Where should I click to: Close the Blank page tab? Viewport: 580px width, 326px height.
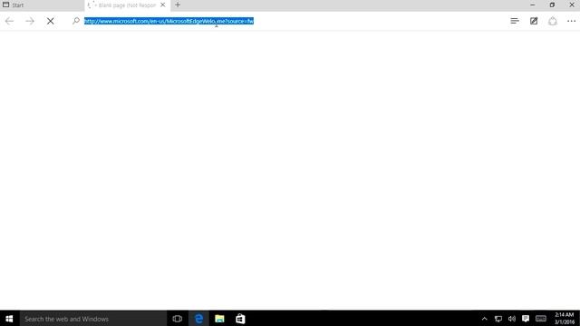pyautogui.click(x=163, y=5)
